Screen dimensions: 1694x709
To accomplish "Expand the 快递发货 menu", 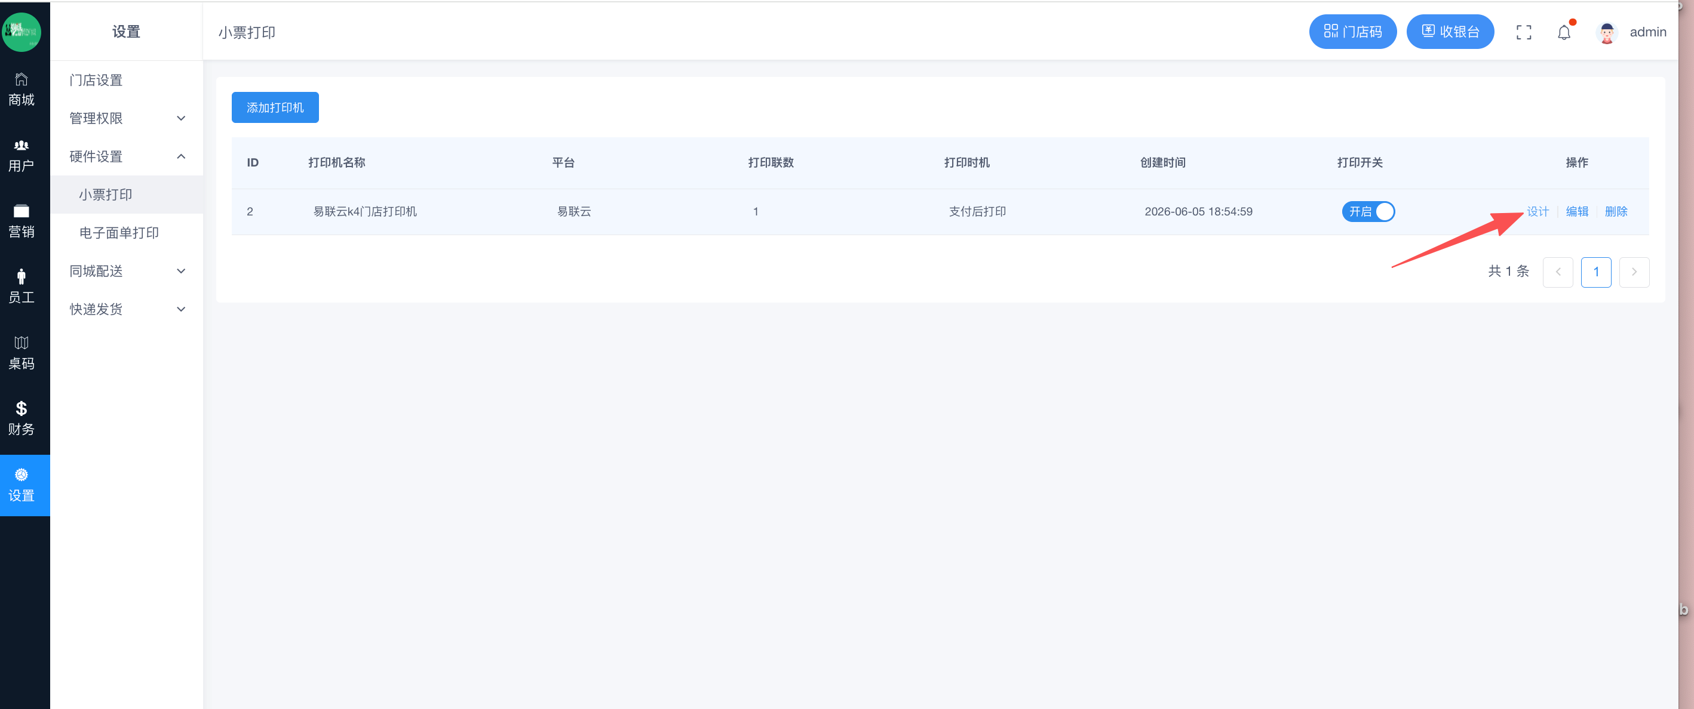I will (x=126, y=309).
